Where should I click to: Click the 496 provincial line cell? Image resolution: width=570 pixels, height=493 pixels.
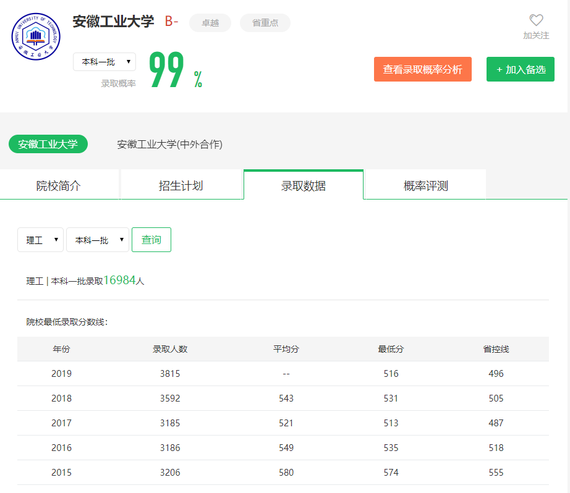click(496, 374)
